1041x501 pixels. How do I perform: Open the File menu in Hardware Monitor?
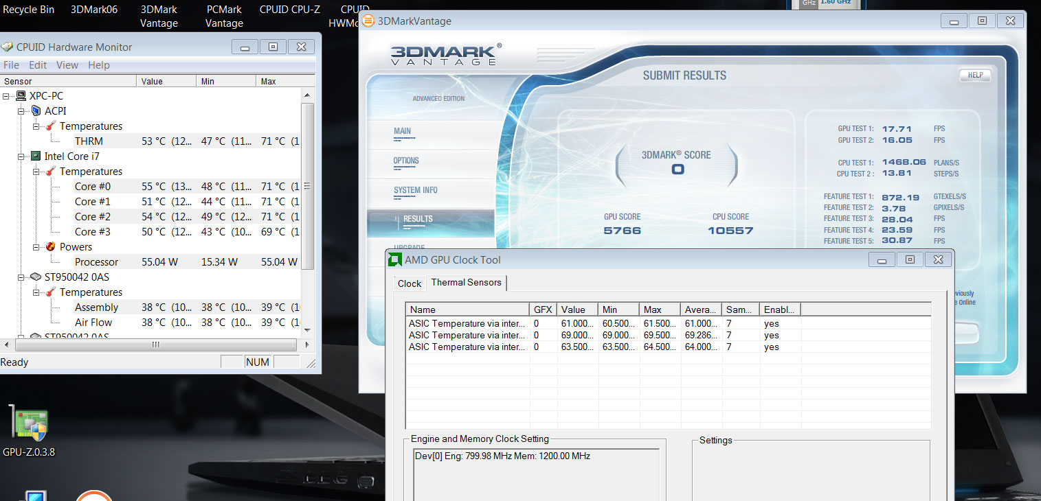pyautogui.click(x=12, y=65)
